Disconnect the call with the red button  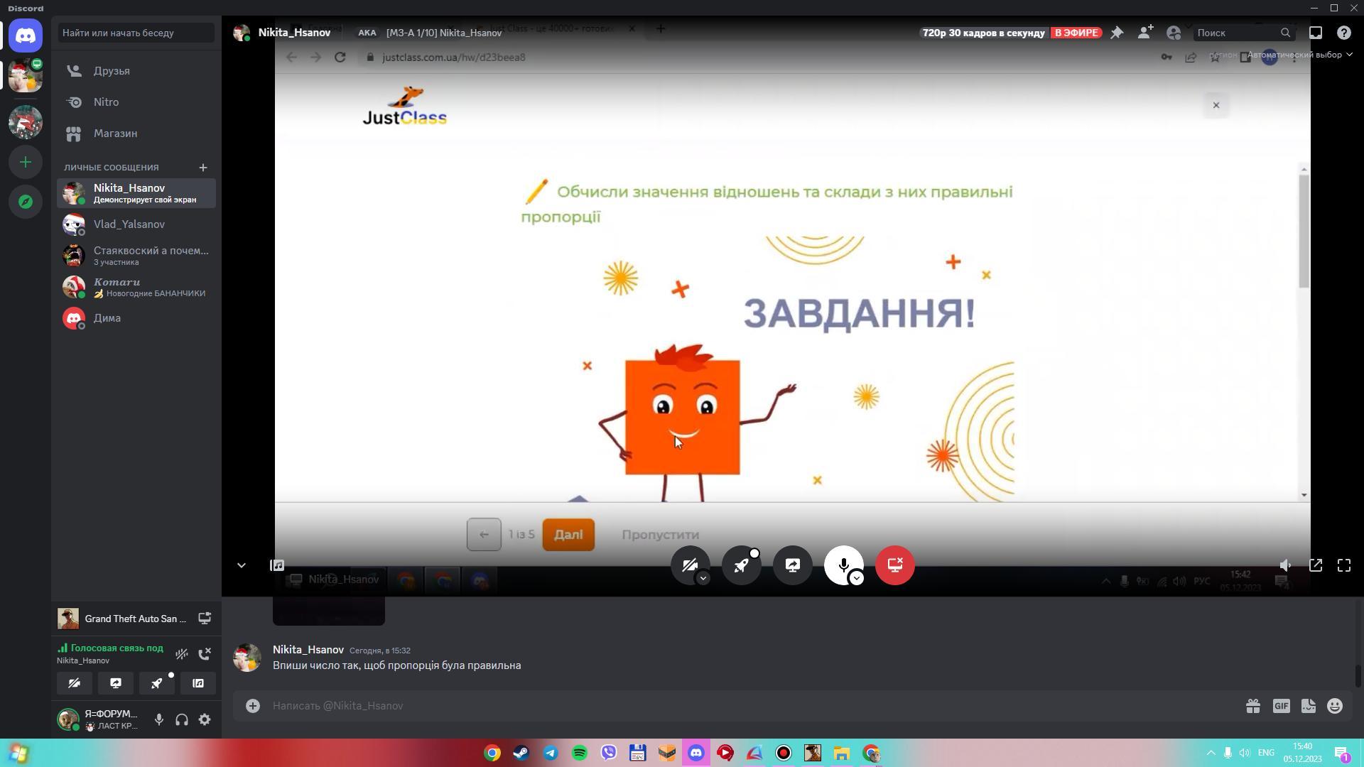pyautogui.click(x=894, y=565)
